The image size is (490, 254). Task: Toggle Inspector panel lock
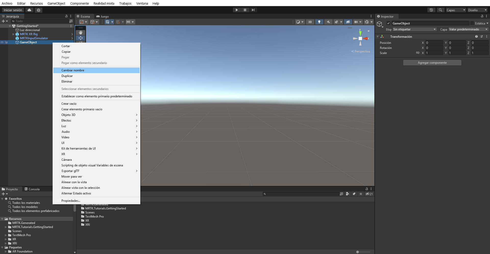(x=482, y=16)
